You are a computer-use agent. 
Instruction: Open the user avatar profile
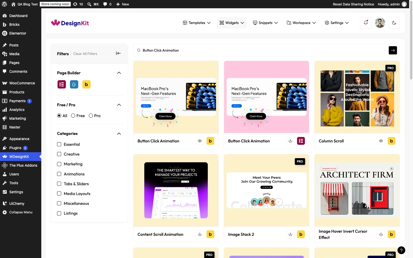coord(380,23)
